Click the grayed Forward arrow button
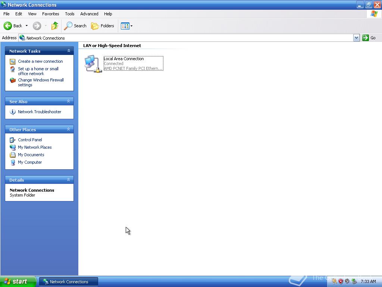This screenshot has height=287, width=382. 37,26
